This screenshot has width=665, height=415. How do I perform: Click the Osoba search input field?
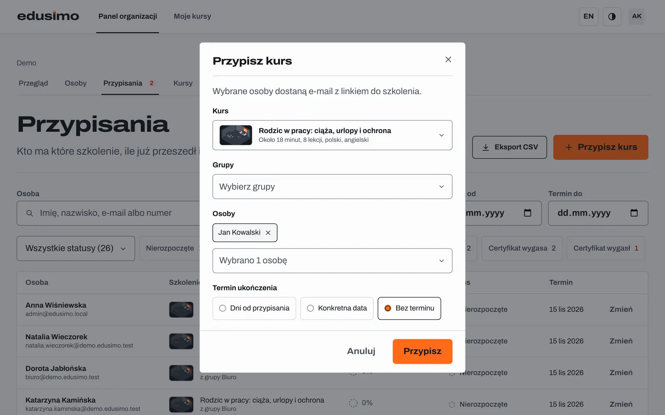pos(109,213)
